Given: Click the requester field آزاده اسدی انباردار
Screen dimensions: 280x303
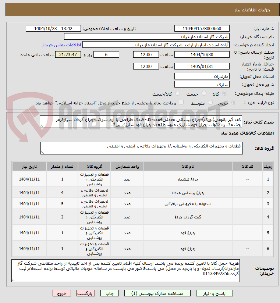Looking at the screenshot, I should pos(156,45).
